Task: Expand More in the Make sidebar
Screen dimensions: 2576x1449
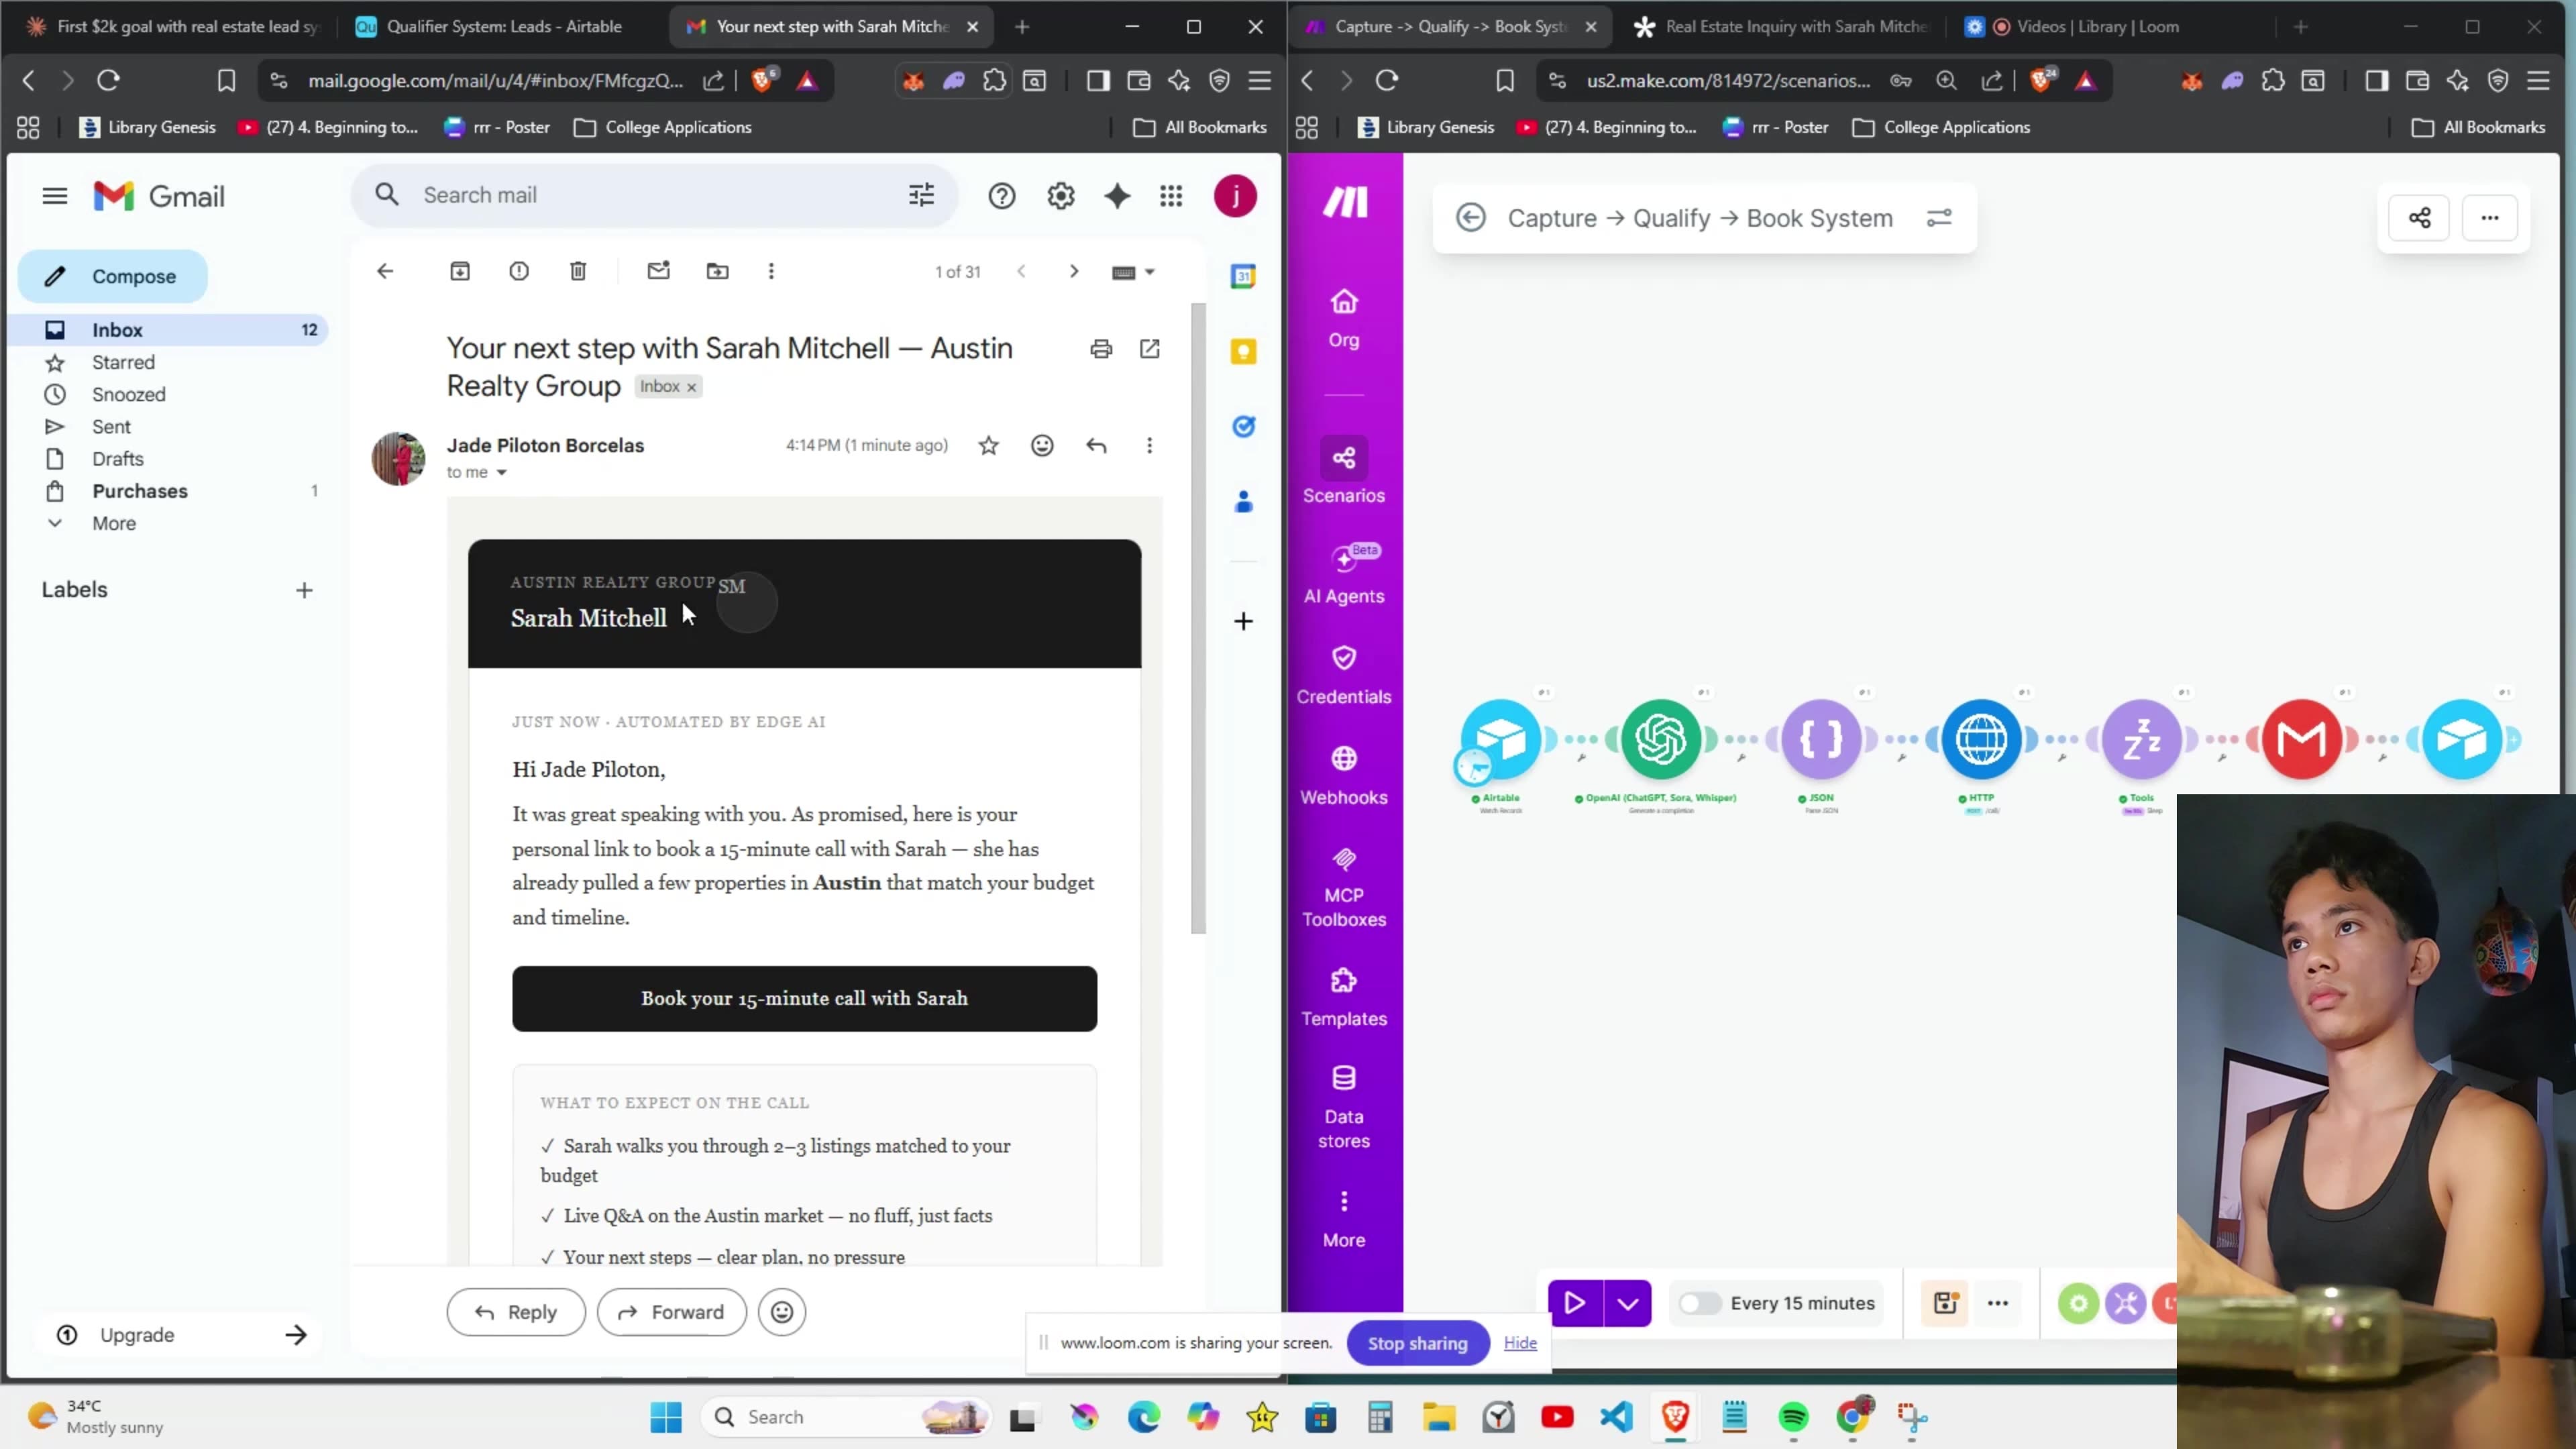Action: coord(1344,1218)
